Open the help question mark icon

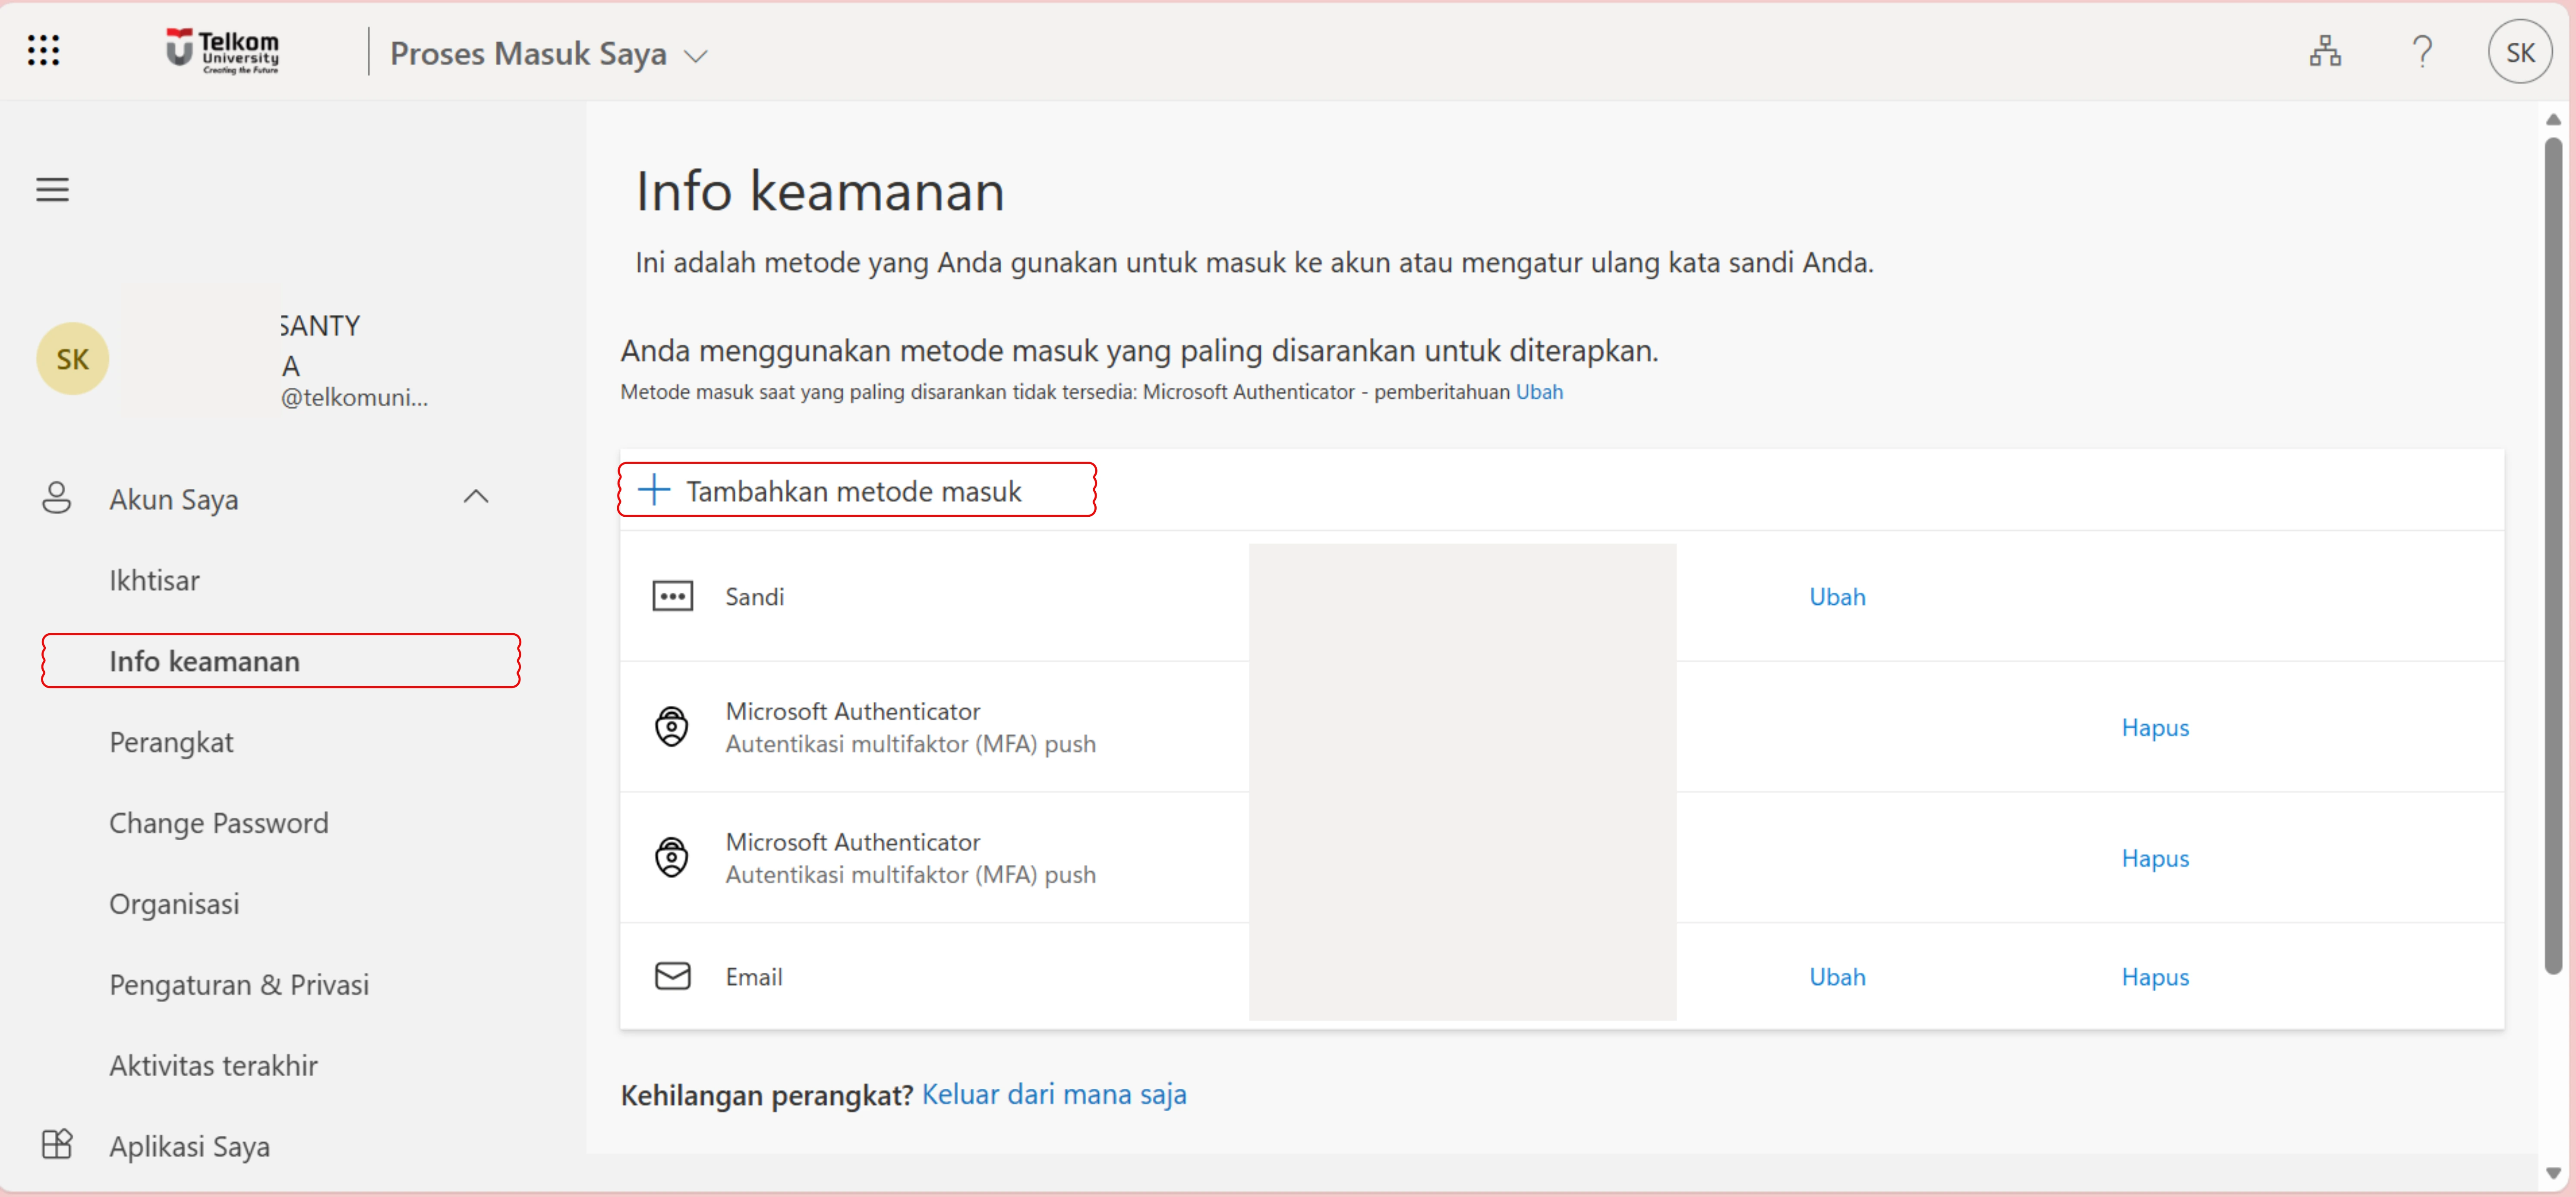click(x=2421, y=51)
